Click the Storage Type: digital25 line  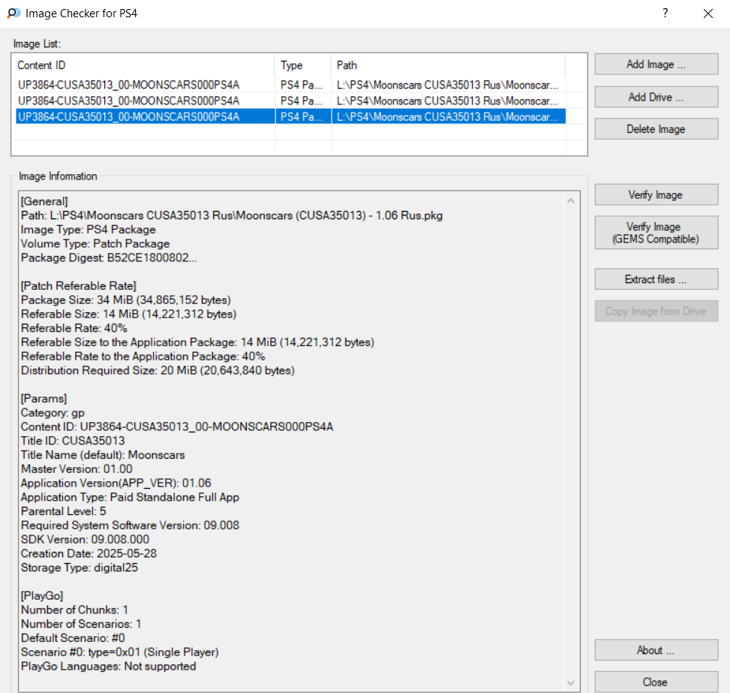tap(80, 568)
